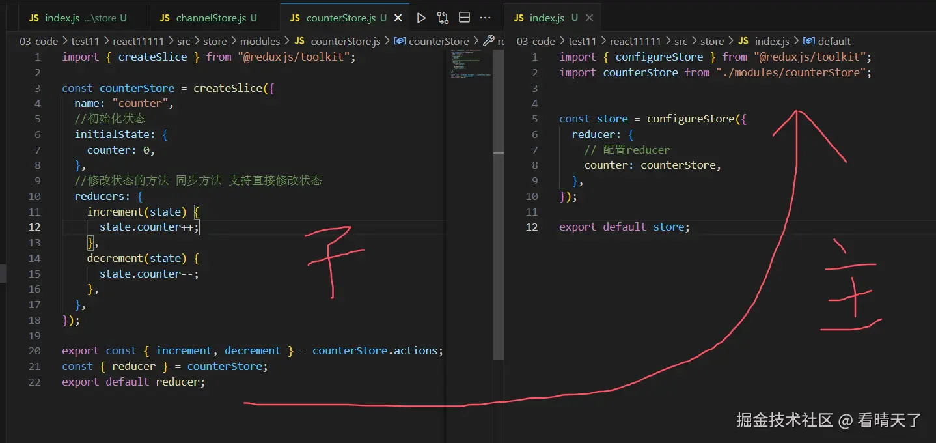
Task: Click 'configureStore' in right import line
Action: click(659, 57)
